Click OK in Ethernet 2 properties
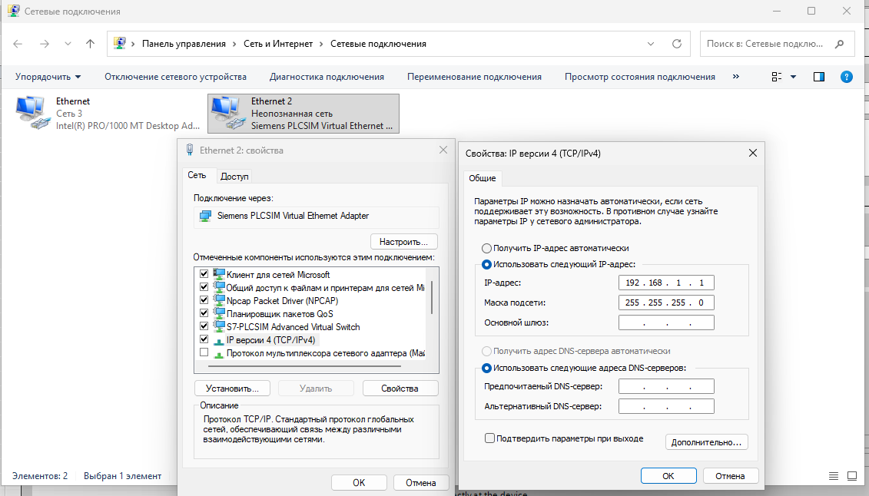Viewport: 869px width, 496px height. [x=359, y=483]
